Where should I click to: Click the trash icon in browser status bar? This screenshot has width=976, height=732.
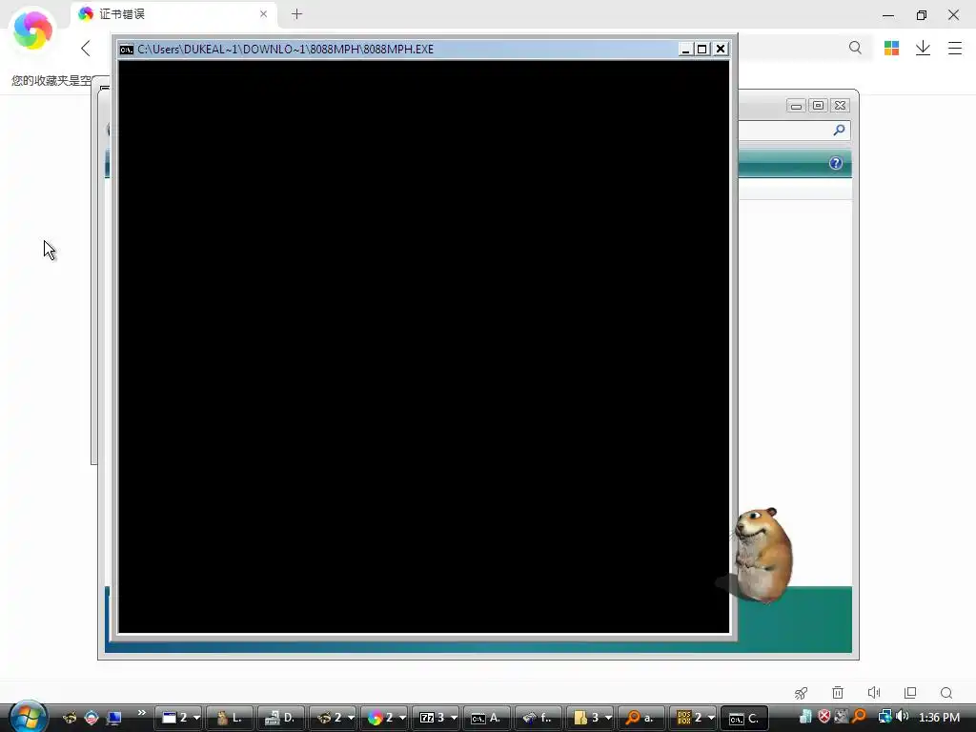point(838,693)
